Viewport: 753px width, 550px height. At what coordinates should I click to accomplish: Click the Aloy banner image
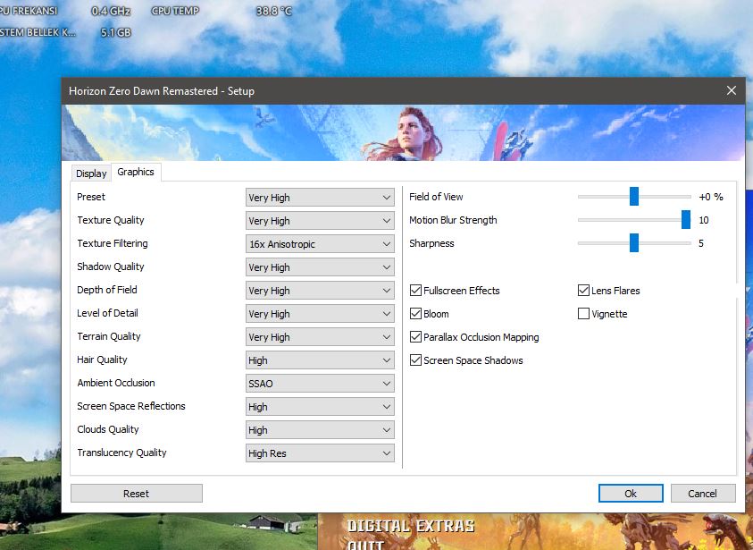tap(403, 132)
